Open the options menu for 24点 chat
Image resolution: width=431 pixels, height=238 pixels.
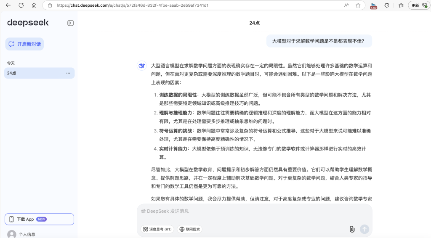pyautogui.click(x=68, y=73)
